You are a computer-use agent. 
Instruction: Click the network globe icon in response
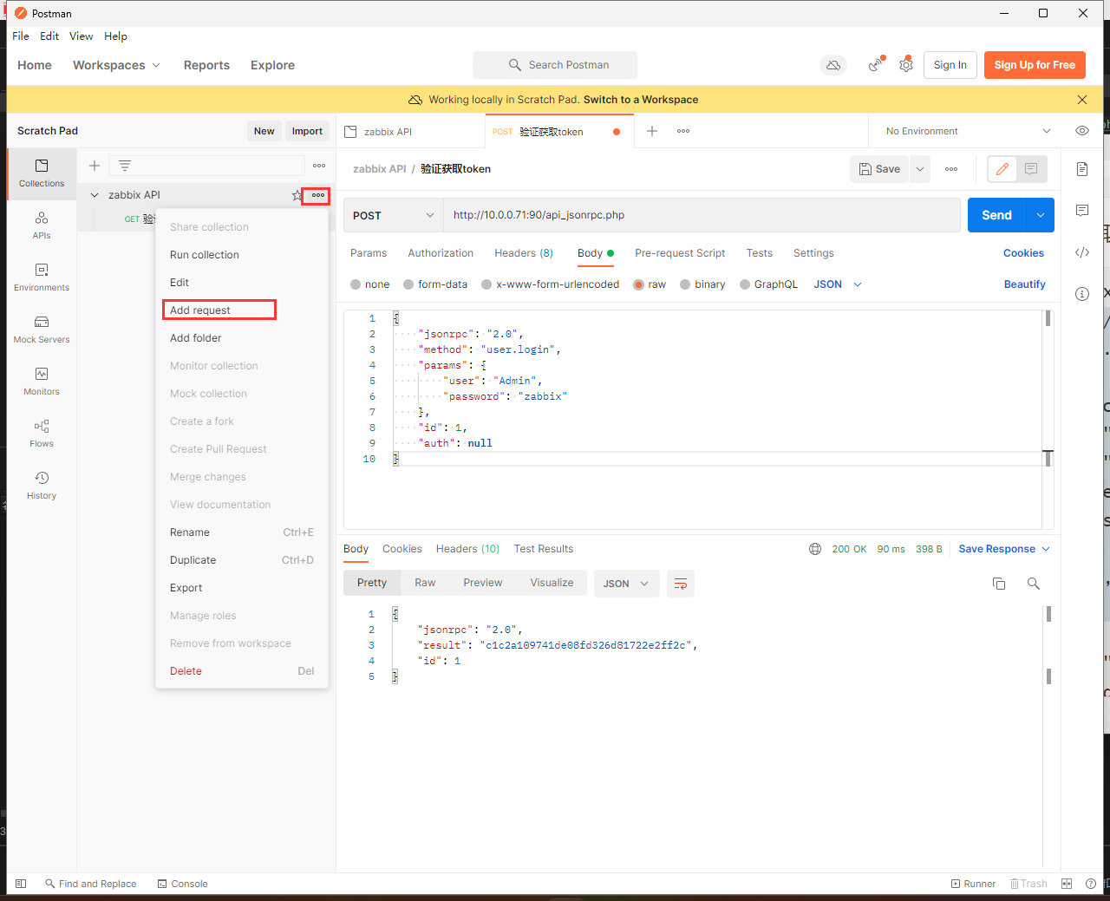coord(815,549)
